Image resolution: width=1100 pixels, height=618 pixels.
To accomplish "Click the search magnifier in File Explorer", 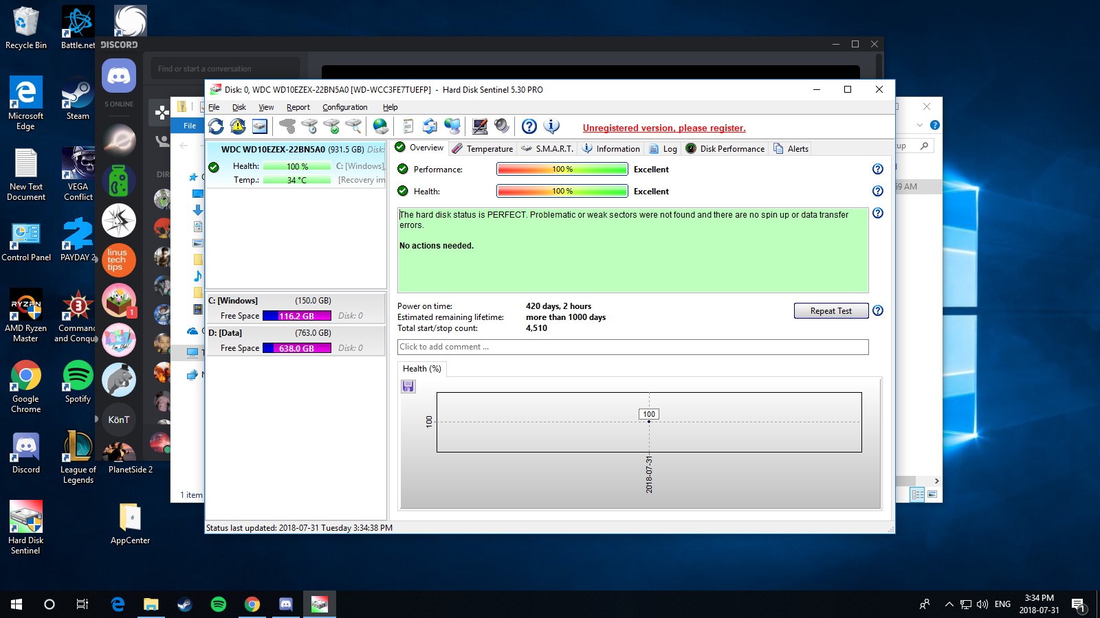I will pyautogui.click(x=925, y=146).
